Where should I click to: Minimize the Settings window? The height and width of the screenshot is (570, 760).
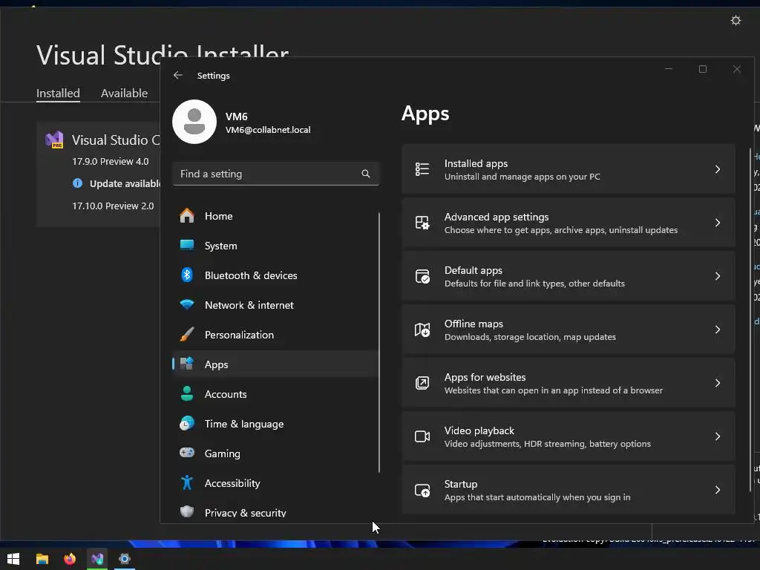[x=669, y=69]
